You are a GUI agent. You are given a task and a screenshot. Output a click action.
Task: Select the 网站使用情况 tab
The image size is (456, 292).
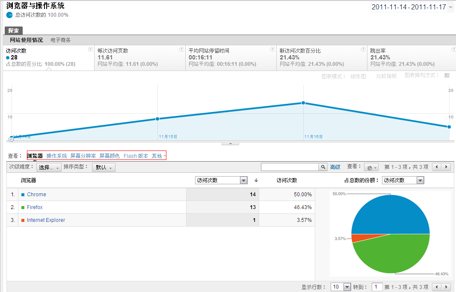(x=26, y=40)
